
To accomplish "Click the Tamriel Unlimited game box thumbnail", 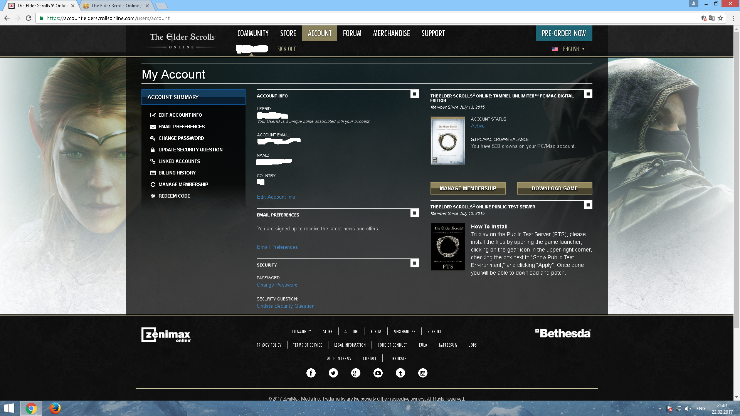I will coord(447,141).
